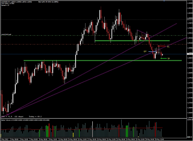Select the lower thick green support line
This screenshot has width=193, height=141.
coord(103,61)
